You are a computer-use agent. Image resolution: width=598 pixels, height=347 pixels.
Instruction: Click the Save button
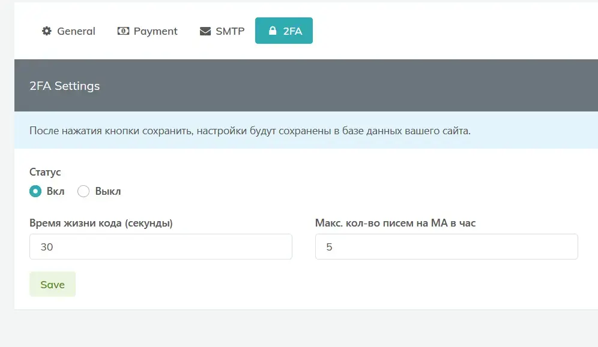pyautogui.click(x=53, y=284)
